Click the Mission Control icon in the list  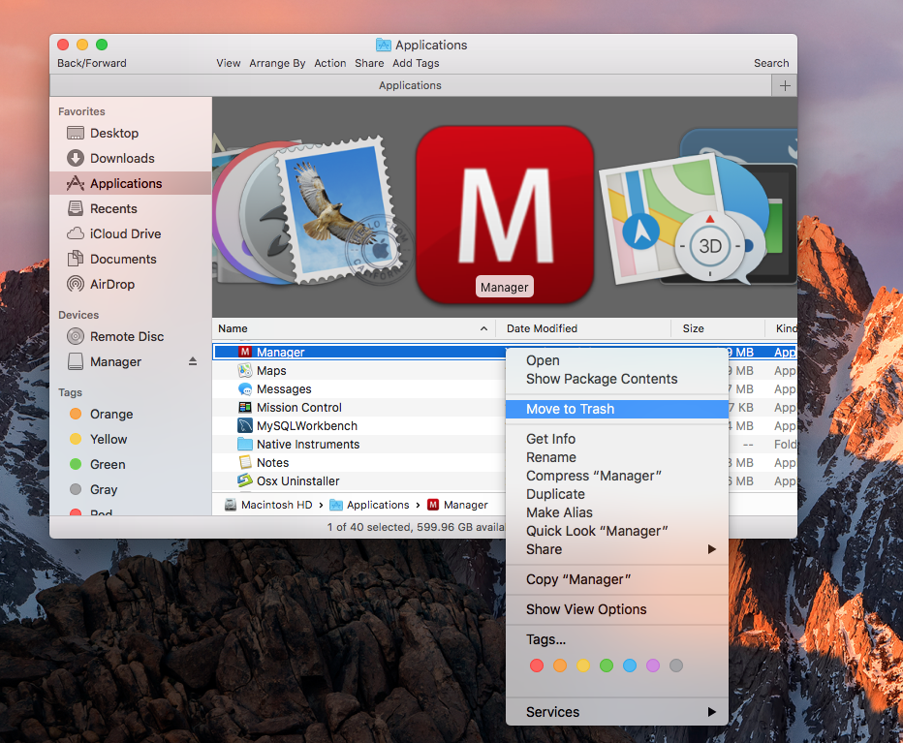pyautogui.click(x=245, y=408)
